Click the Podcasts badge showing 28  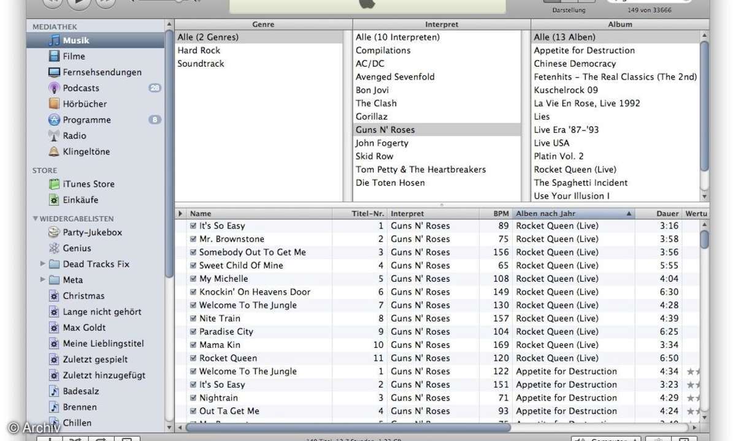(155, 88)
